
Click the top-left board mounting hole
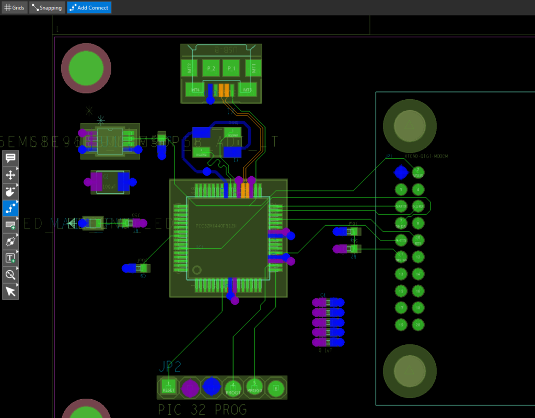point(86,68)
